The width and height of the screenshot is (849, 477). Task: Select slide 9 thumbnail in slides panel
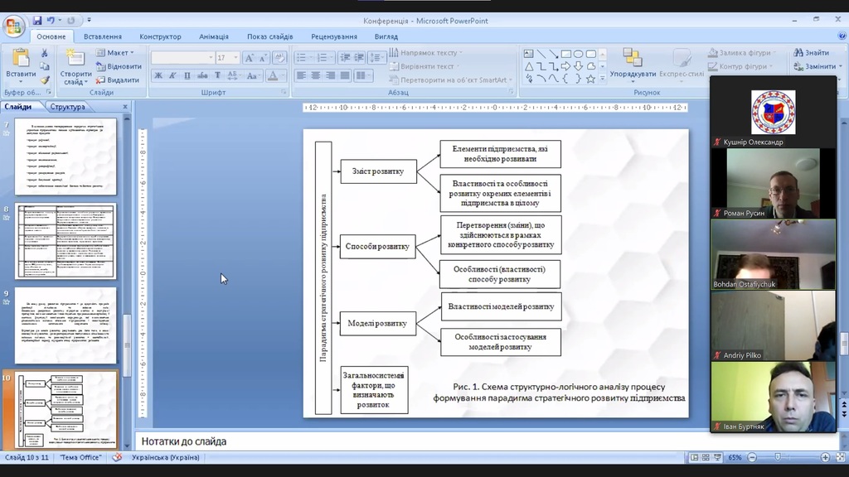(x=65, y=325)
